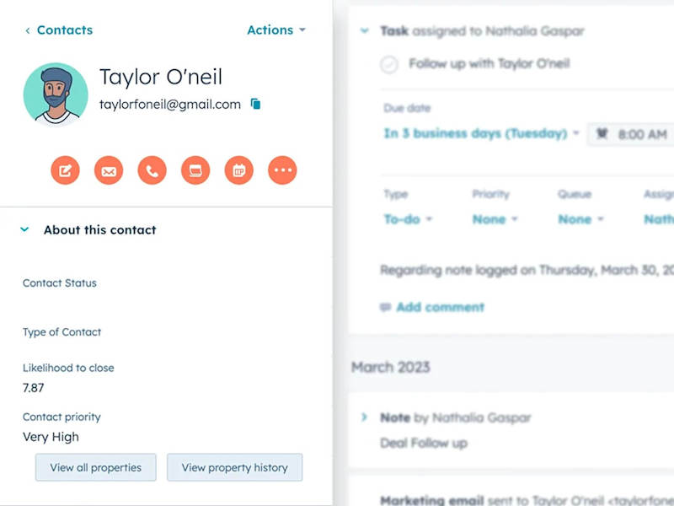Open the To-do type dropdown

408,219
